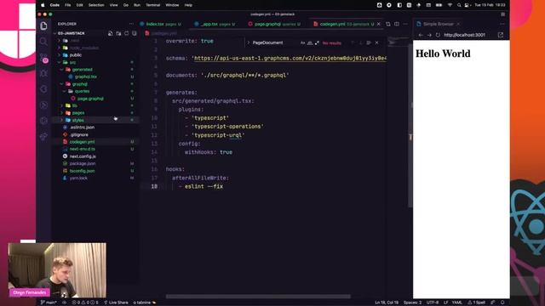Viewport: 545px width, 306px height.
Task: Click the PageDocument find input field
Action: coord(274,42)
